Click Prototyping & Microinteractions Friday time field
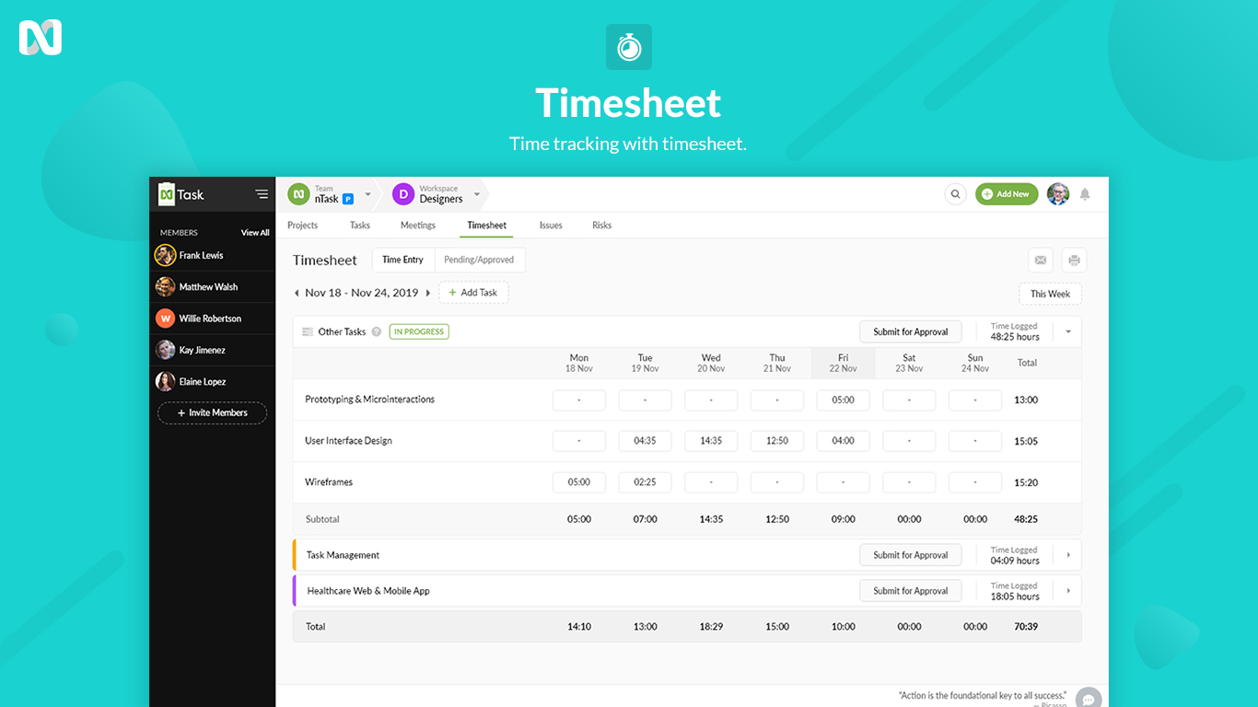 pos(843,400)
